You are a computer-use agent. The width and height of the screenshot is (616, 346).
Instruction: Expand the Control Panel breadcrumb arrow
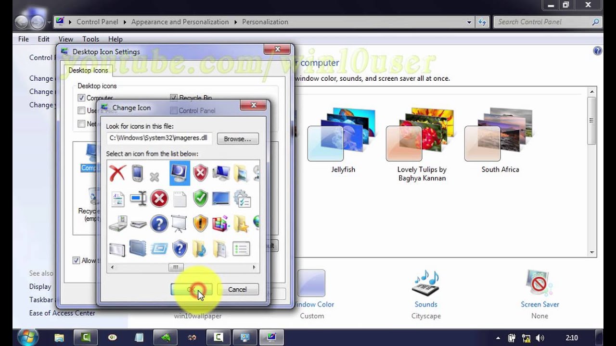click(x=125, y=22)
